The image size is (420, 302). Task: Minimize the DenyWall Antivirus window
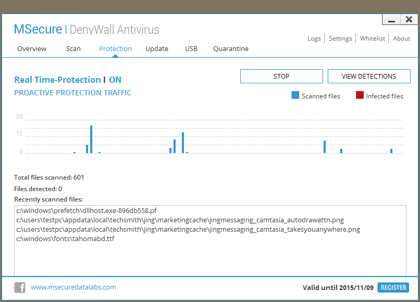click(x=391, y=20)
